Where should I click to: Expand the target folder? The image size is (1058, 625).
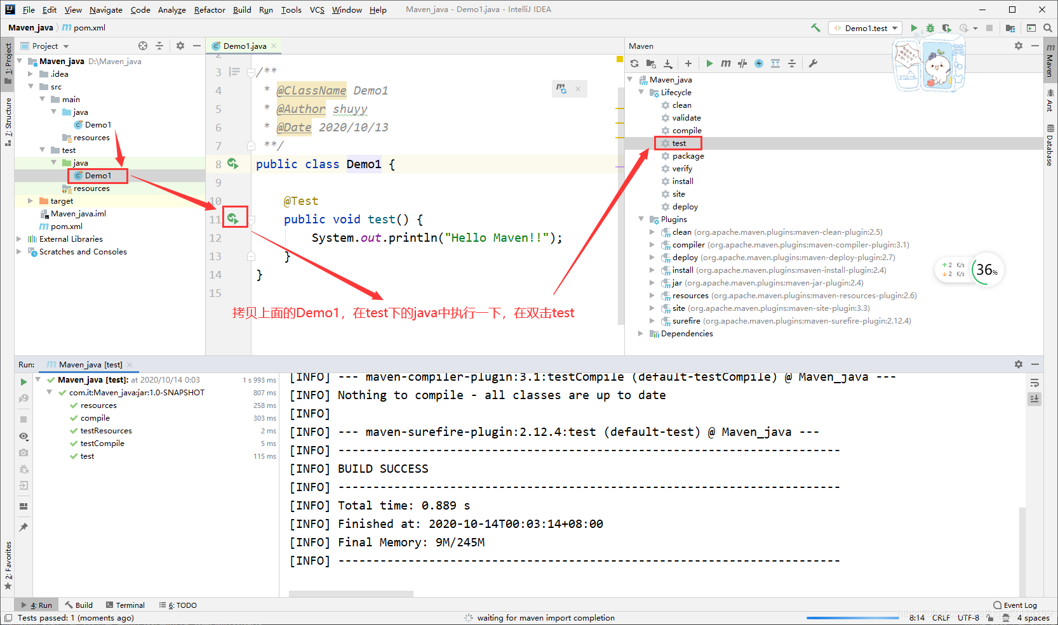(x=30, y=201)
